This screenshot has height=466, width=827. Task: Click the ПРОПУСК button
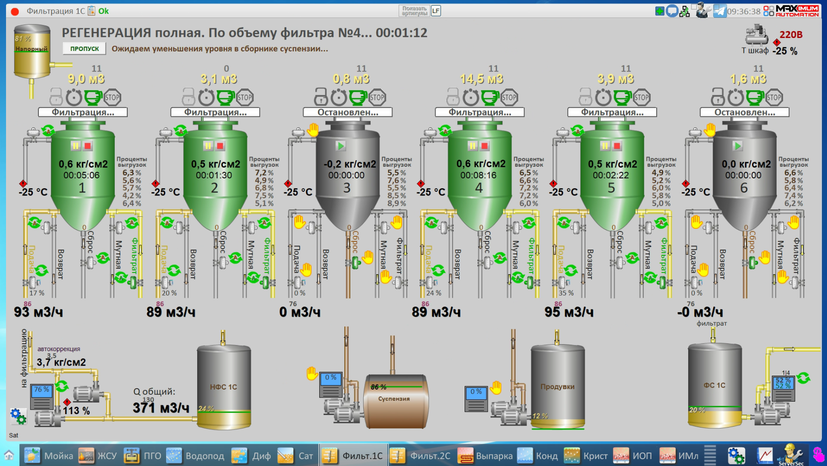click(84, 49)
